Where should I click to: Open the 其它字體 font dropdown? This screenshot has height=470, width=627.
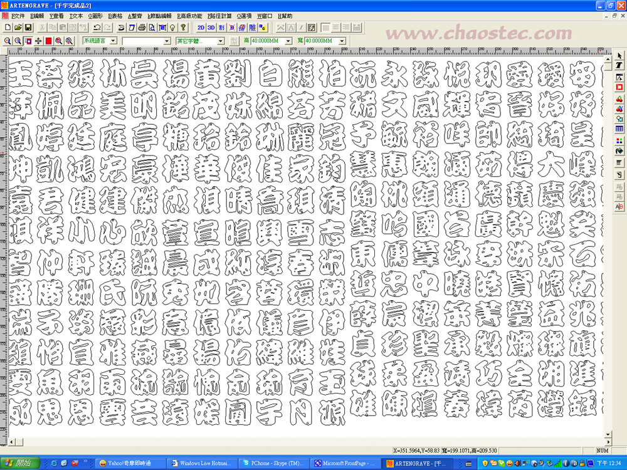(x=220, y=41)
